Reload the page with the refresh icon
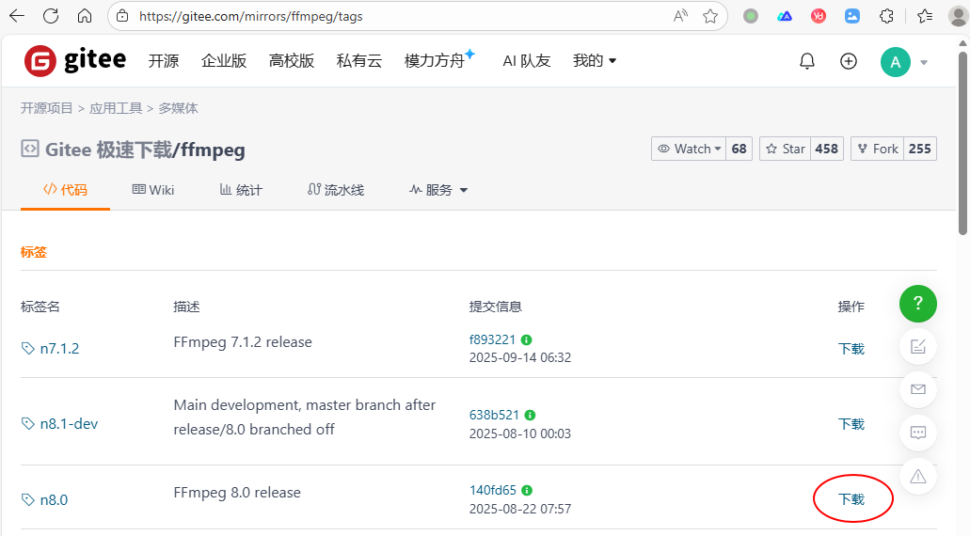Image resolution: width=970 pixels, height=536 pixels. click(51, 16)
